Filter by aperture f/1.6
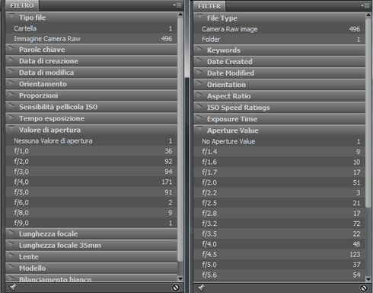This screenshot has width=373, height=293. (279, 162)
